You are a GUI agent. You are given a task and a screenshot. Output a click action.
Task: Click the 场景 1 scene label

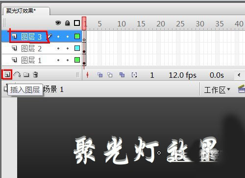[x=53, y=89]
